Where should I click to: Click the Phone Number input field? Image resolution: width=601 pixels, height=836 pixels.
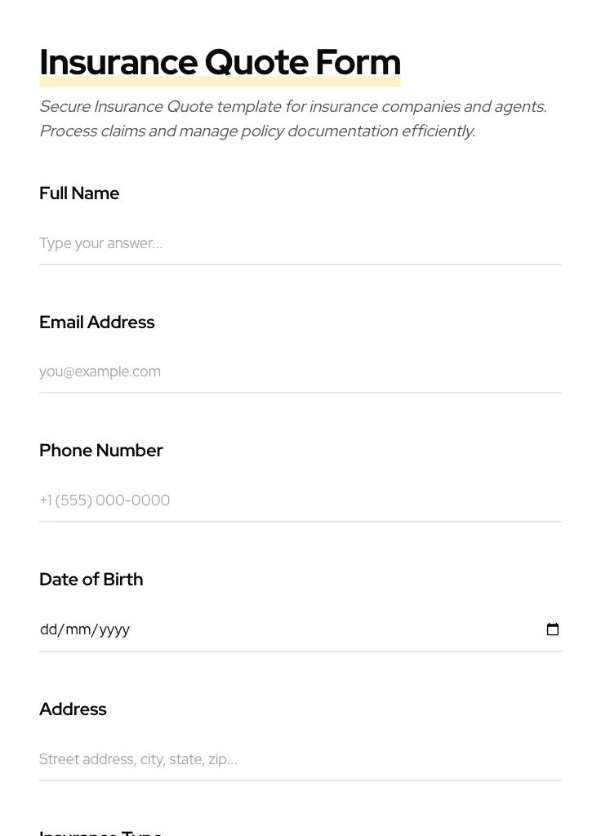(300, 500)
